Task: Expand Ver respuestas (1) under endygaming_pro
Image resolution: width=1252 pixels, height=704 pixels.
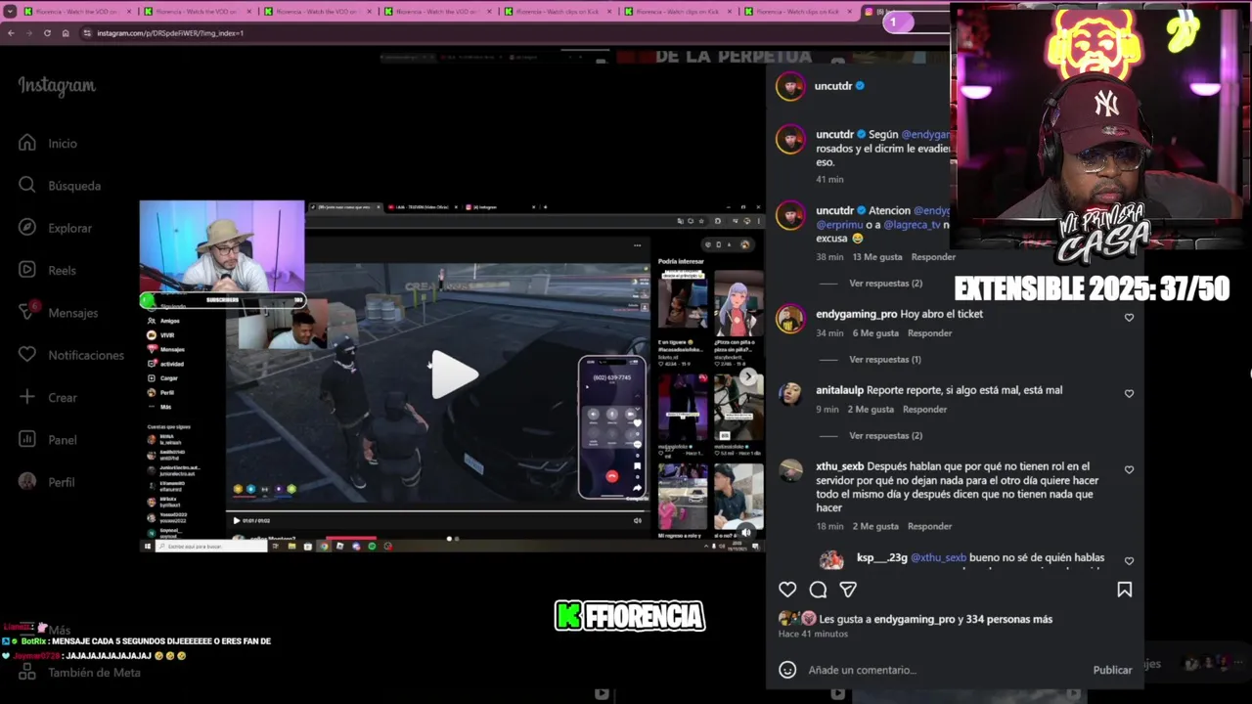Action: pyautogui.click(x=885, y=360)
